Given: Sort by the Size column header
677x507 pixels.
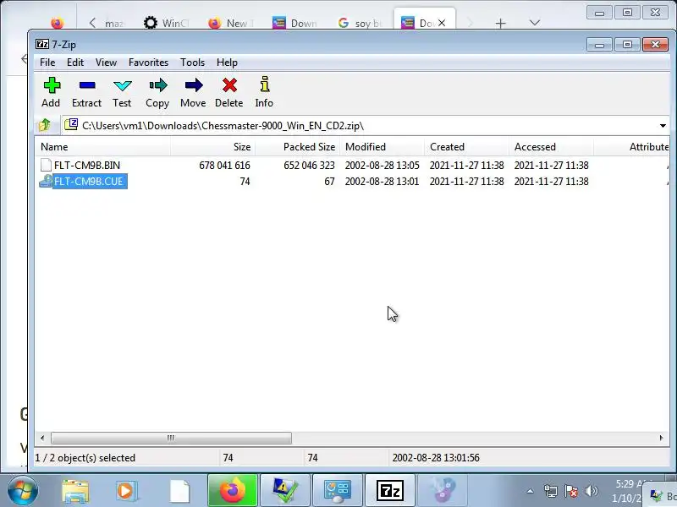Looking at the screenshot, I should (212, 147).
